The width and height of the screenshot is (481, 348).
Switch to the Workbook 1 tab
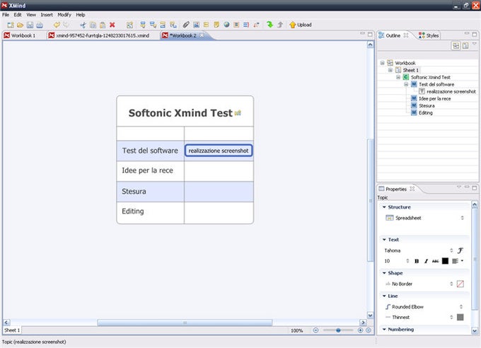pos(20,35)
